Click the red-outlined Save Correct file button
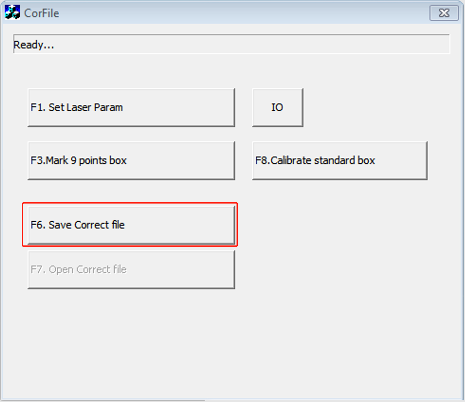 pos(131,225)
